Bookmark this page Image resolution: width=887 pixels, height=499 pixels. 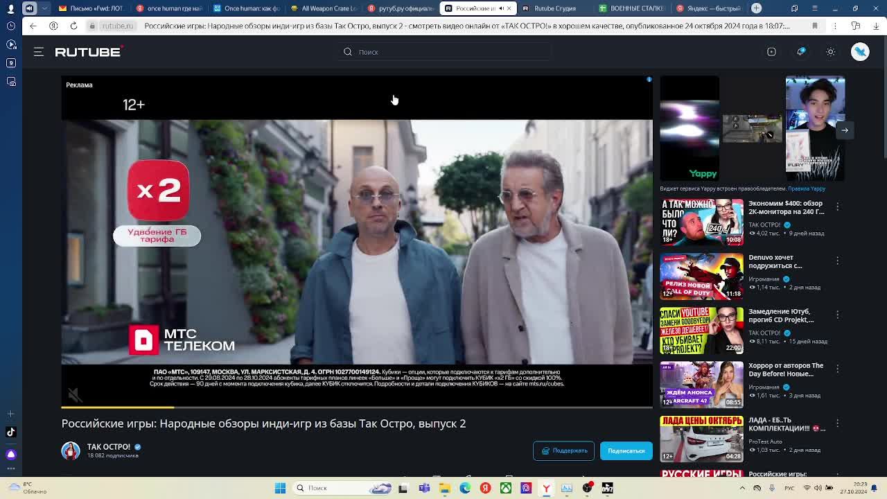coord(815,26)
